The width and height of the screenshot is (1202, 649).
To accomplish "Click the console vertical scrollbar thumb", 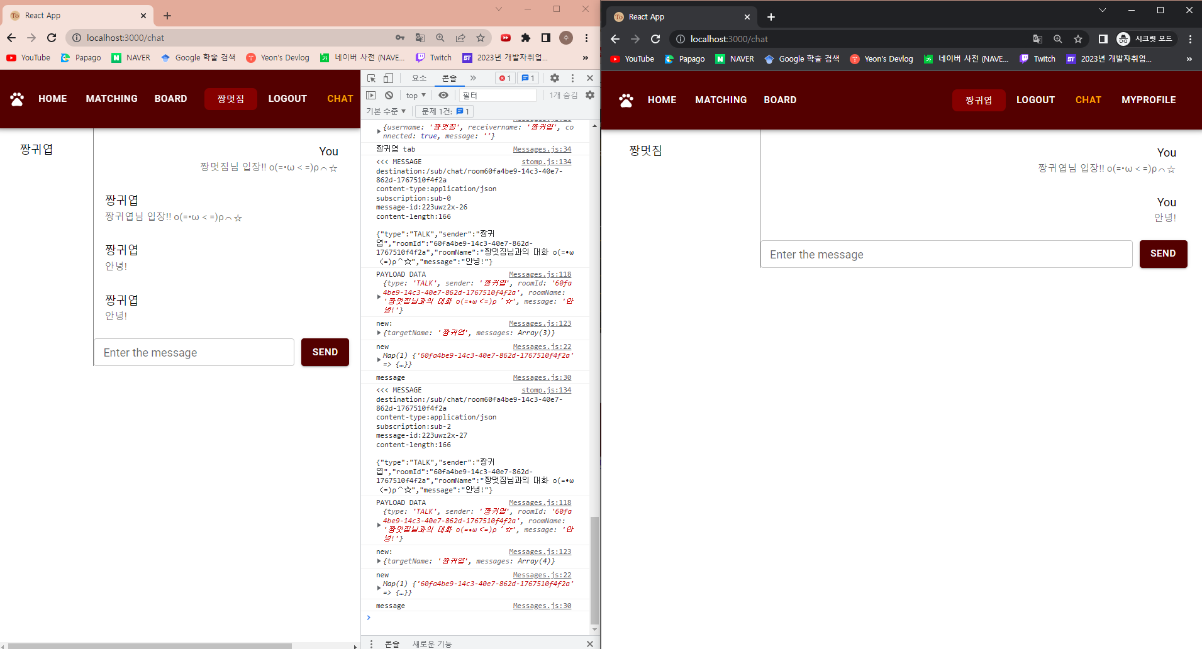I will click(x=594, y=570).
